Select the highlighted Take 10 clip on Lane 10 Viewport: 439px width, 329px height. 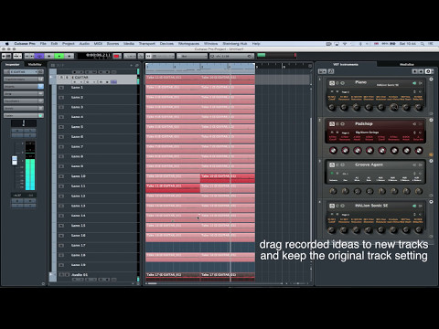click(x=228, y=178)
